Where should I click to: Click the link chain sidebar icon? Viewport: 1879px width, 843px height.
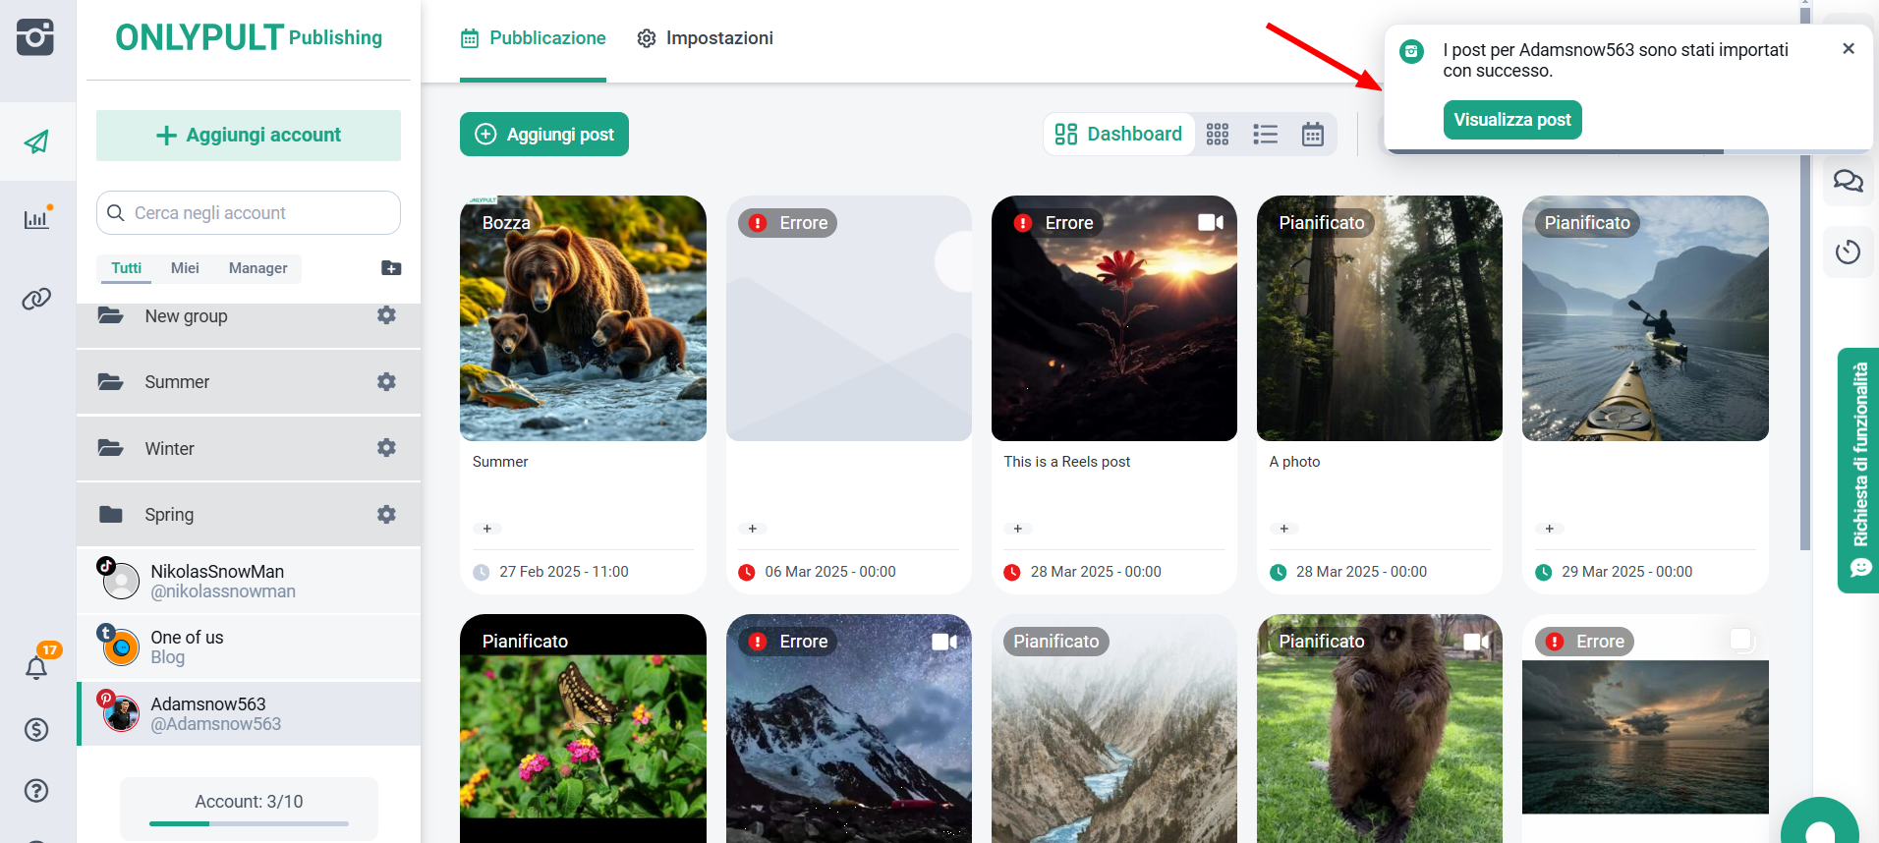(x=36, y=299)
